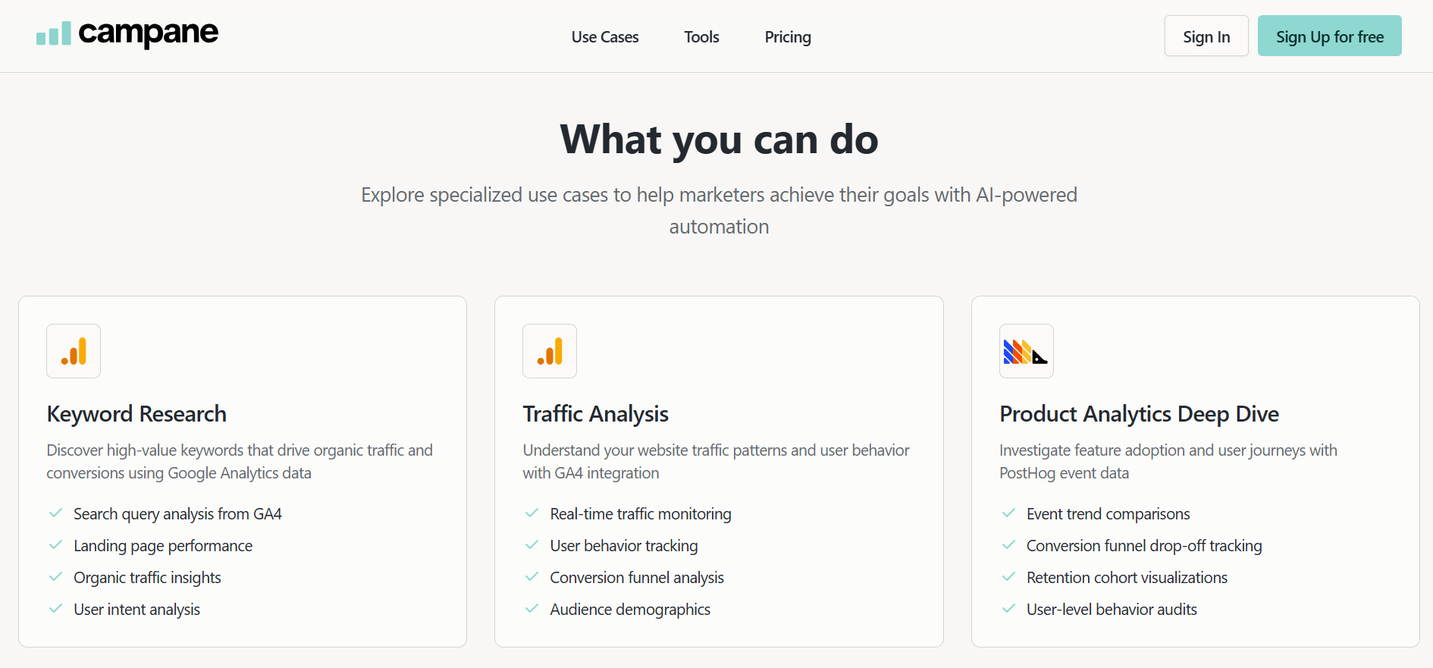Select Pricing in the navigation
This screenshot has height=668, width=1433.
point(787,36)
